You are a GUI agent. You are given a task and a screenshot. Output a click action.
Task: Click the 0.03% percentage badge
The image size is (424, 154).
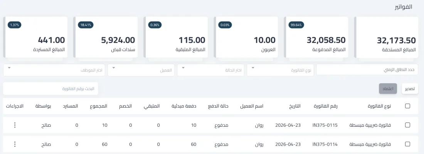pyautogui.click(x=225, y=25)
